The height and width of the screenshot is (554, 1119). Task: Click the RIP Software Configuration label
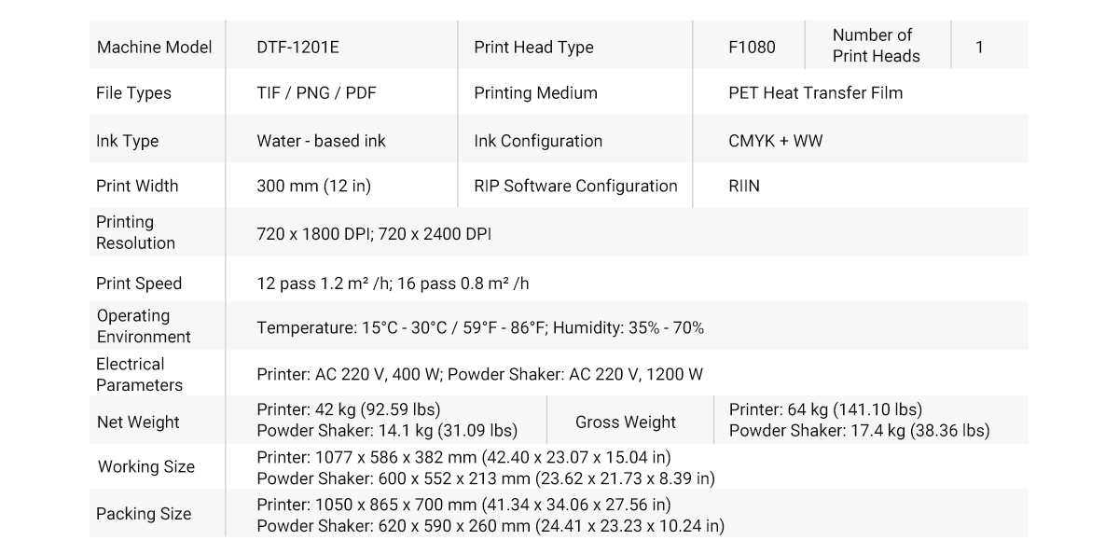click(x=575, y=186)
